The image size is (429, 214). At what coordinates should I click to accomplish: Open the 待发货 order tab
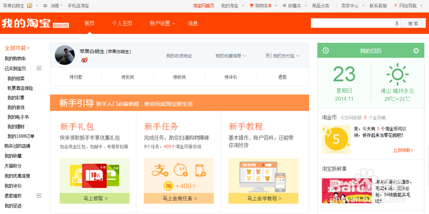tap(128, 77)
